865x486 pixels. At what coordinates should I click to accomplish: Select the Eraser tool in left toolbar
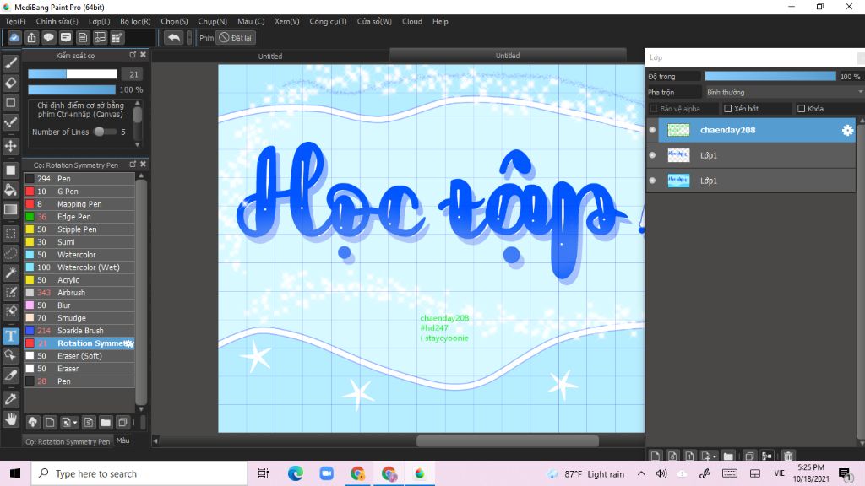(10, 84)
